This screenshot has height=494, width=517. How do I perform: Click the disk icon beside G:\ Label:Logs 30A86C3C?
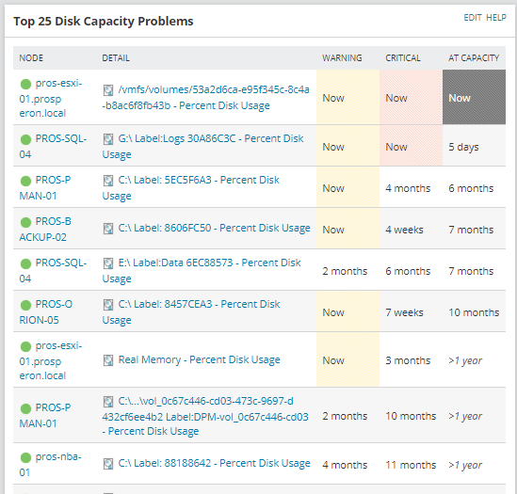coord(108,139)
